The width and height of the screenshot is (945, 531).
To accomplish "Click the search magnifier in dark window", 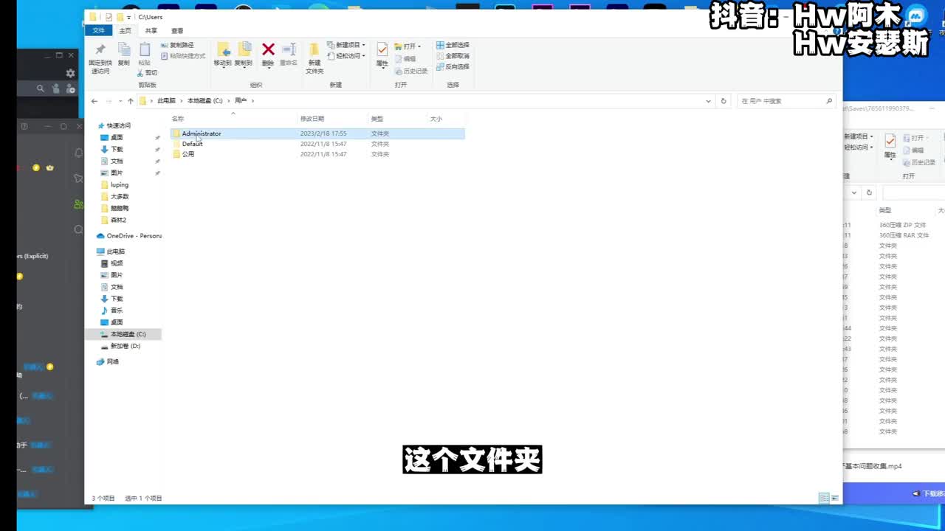I will click(x=41, y=88).
